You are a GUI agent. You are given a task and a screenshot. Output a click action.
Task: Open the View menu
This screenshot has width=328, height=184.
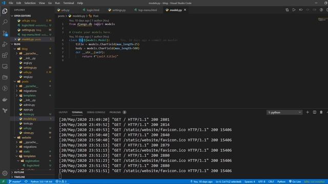coord(42,3)
